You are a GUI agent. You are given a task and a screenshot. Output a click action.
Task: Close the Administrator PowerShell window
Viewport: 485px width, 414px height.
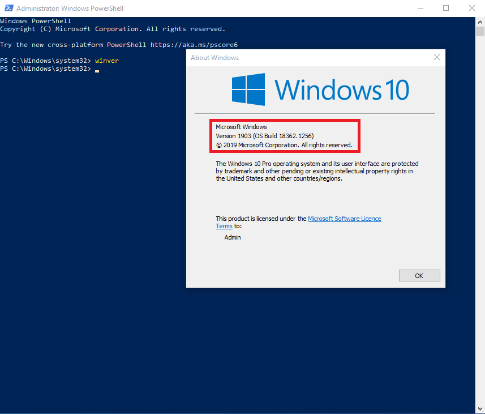(x=471, y=8)
